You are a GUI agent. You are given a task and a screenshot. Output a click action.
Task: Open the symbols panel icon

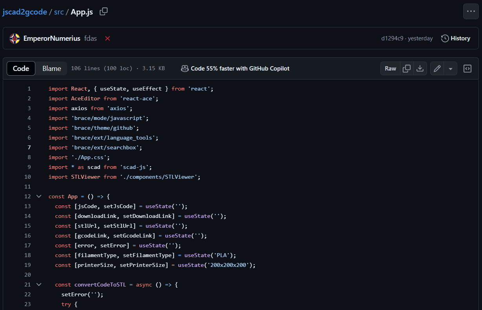467,69
